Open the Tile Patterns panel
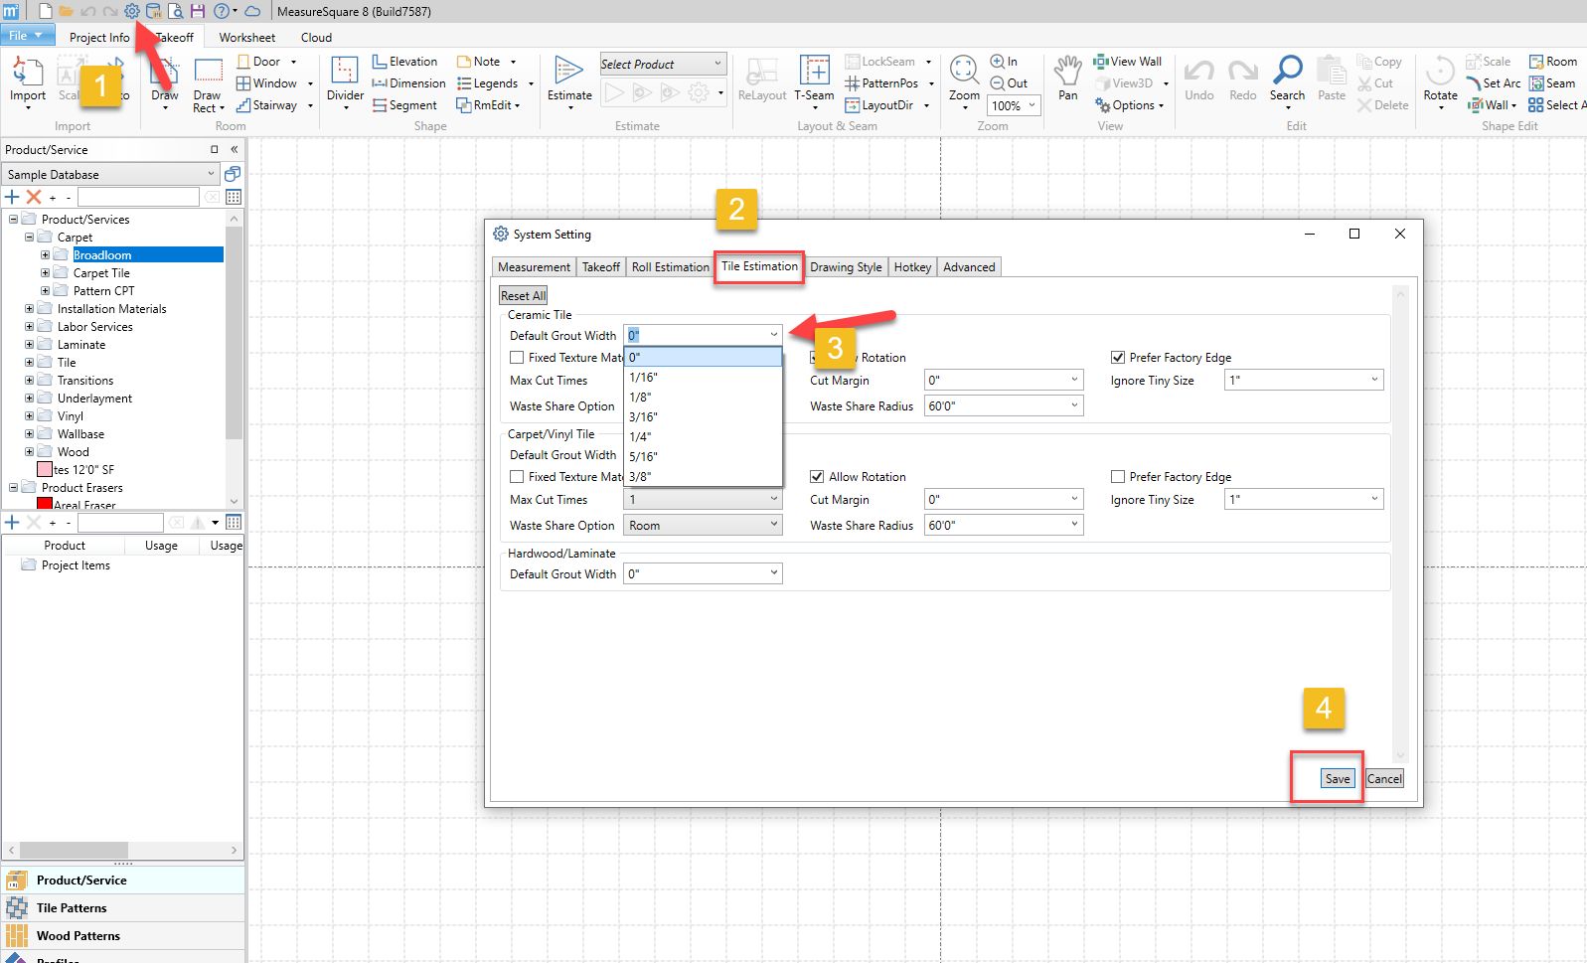The width and height of the screenshot is (1587, 963). tap(123, 908)
